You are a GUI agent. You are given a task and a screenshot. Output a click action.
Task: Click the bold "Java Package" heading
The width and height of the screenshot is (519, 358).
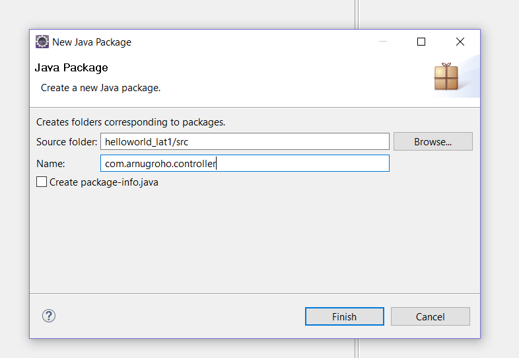click(71, 67)
